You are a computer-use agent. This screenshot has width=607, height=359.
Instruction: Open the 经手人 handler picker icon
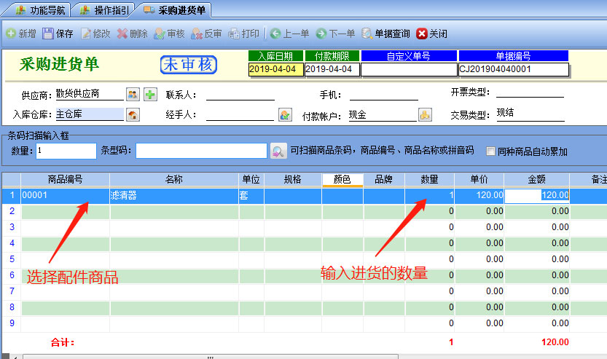pos(285,114)
